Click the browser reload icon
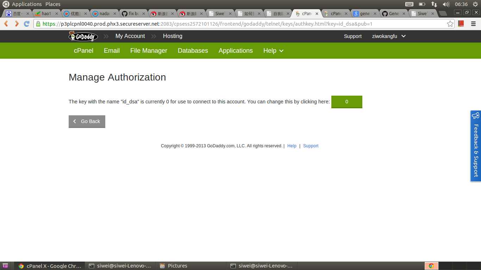 26,24
